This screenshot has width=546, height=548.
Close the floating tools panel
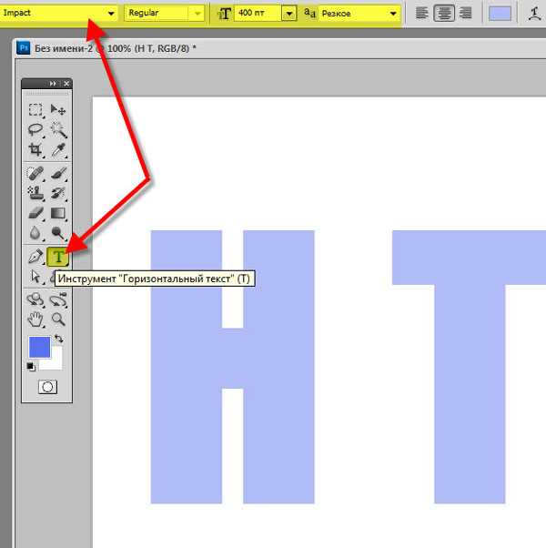66,84
